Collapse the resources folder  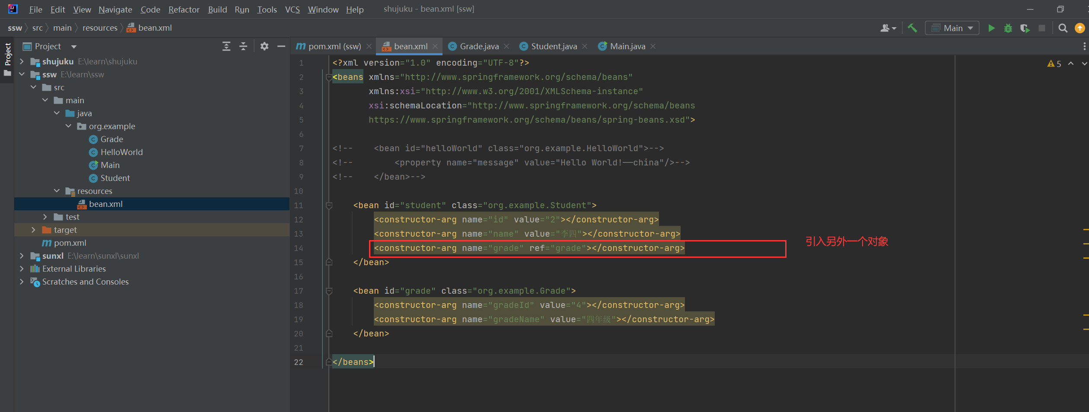[x=57, y=191]
